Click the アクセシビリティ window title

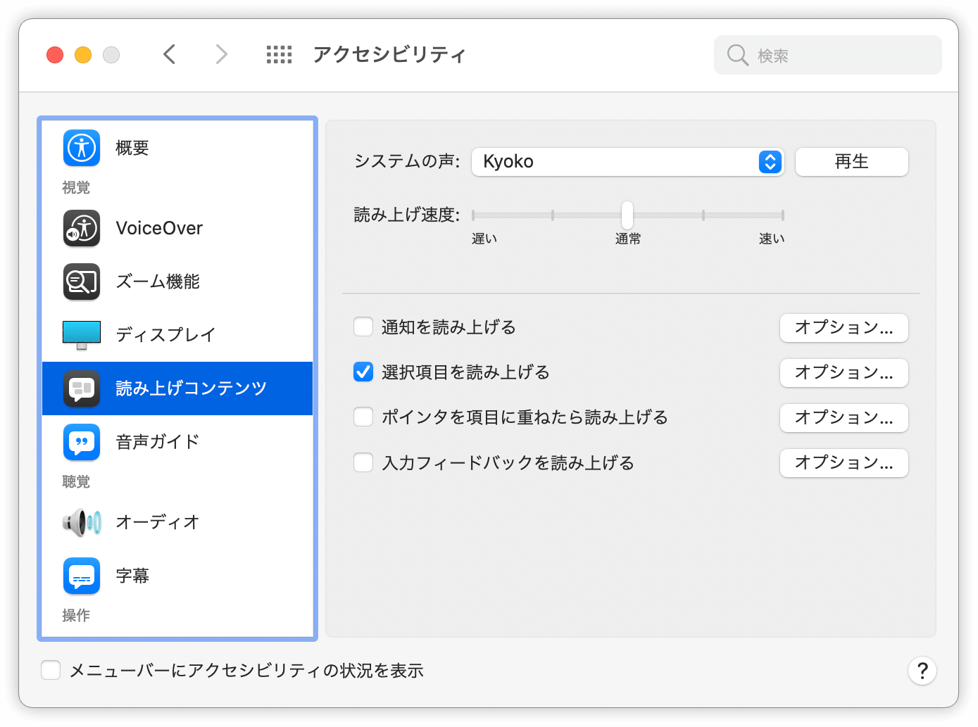point(389,55)
